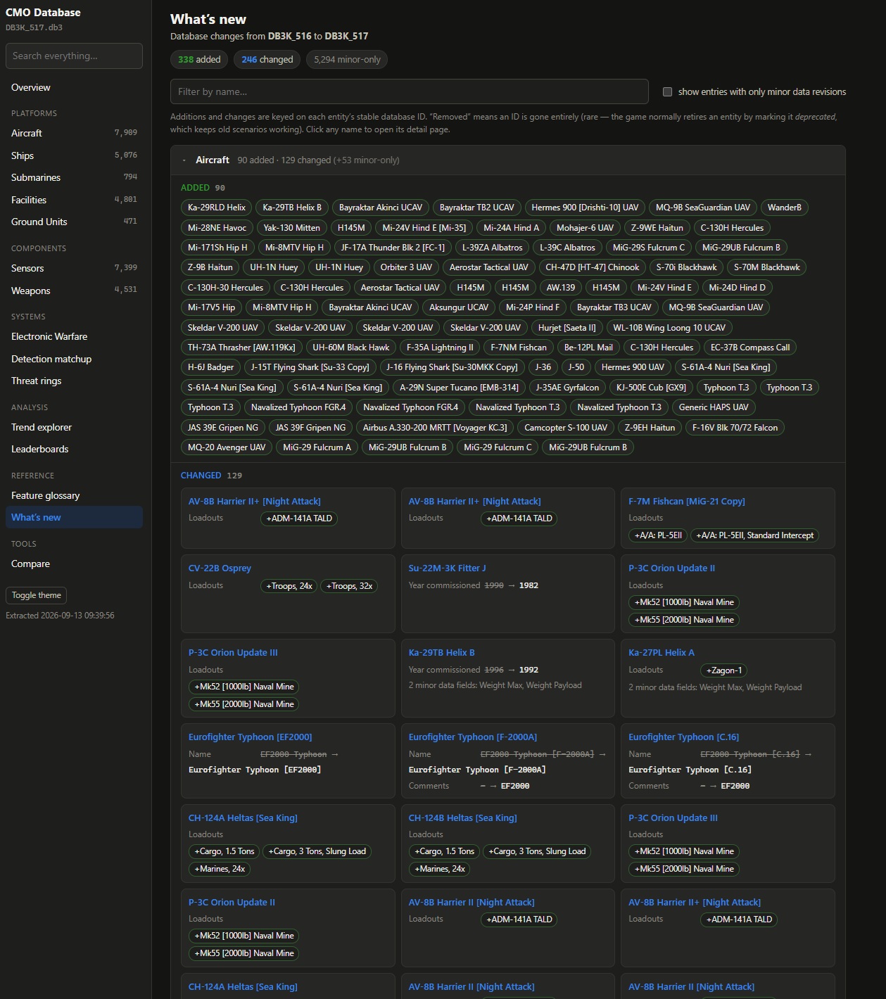Image resolution: width=886 pixels, height=999 pixels.
Task: Open J-50 chip
Action: coord(576,367)
